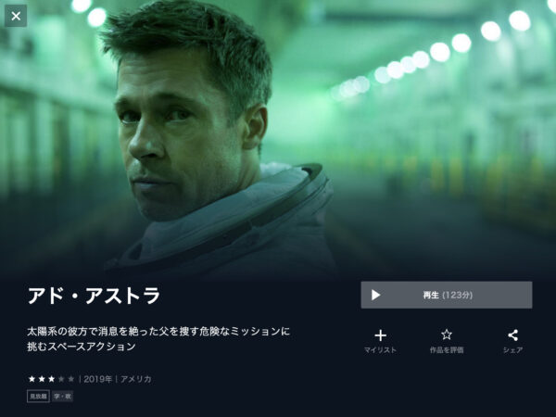This screenshot has height=417, width=556.
Task: Click the third filled rating star
Action: pos(52,379)
